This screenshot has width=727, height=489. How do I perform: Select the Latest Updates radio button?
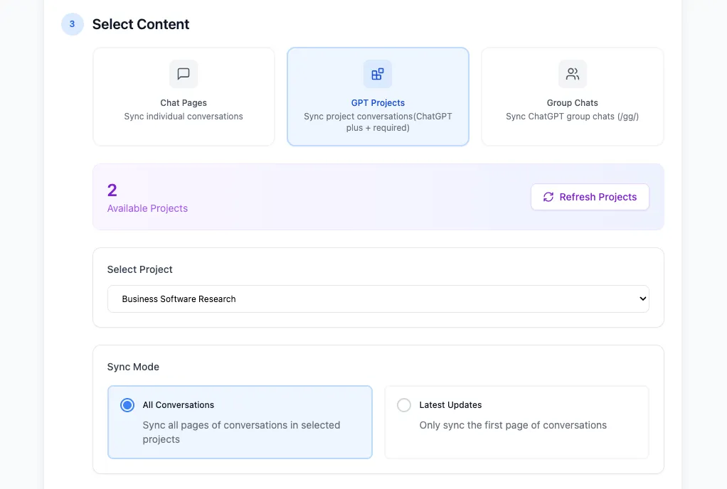point(404,405)
